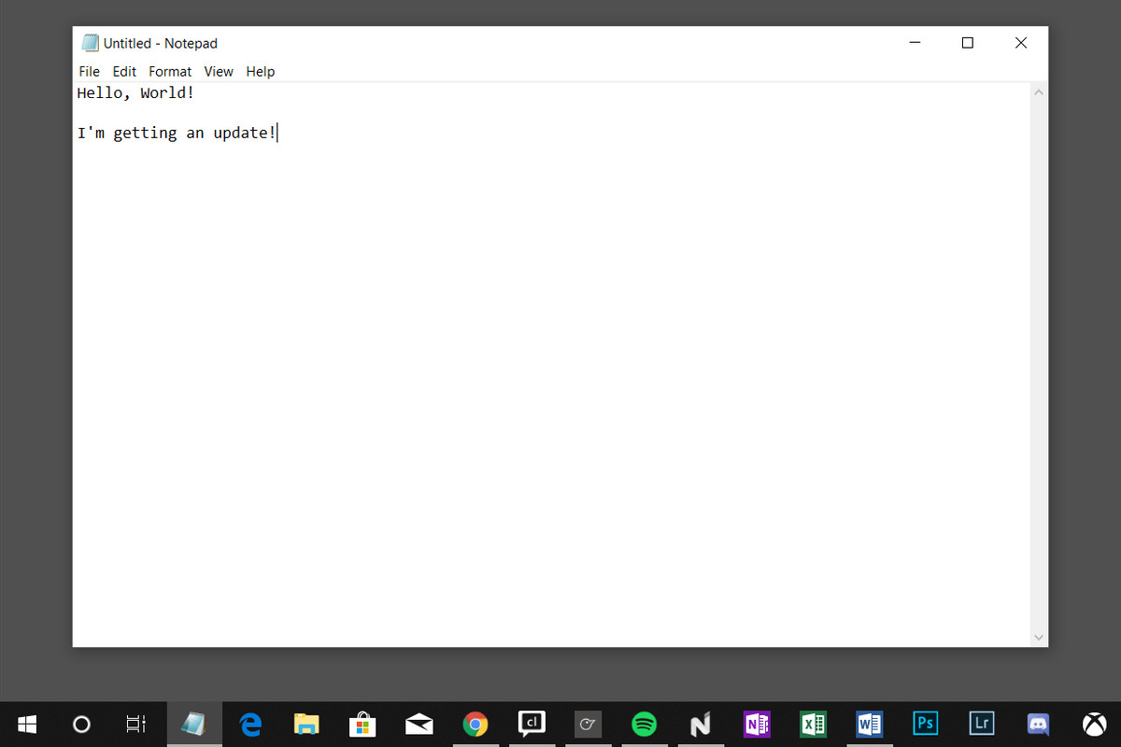
Task: Open Microsoft Word from the taskbar
Action: [869, 724]
